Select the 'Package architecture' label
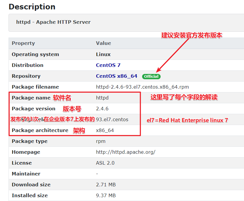Viewport: 244px width, 201px height. 40,130
